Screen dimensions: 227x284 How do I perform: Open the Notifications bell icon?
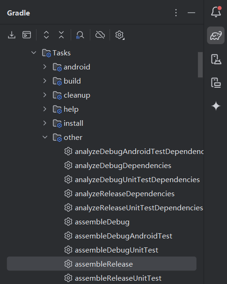216,12
